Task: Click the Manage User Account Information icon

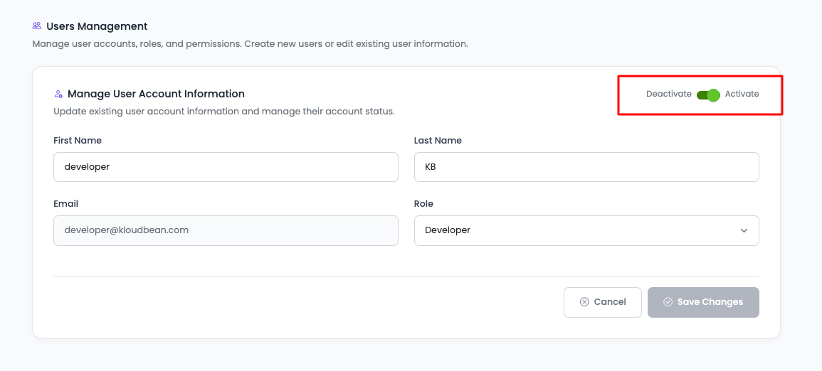Action: (x=58, y=94)
